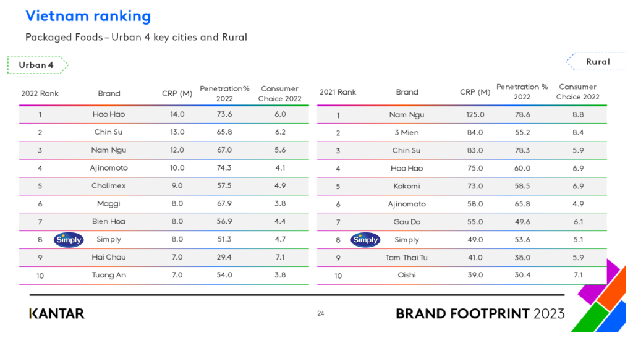Click the Packaged Foods subtitle

click(136, 37)
